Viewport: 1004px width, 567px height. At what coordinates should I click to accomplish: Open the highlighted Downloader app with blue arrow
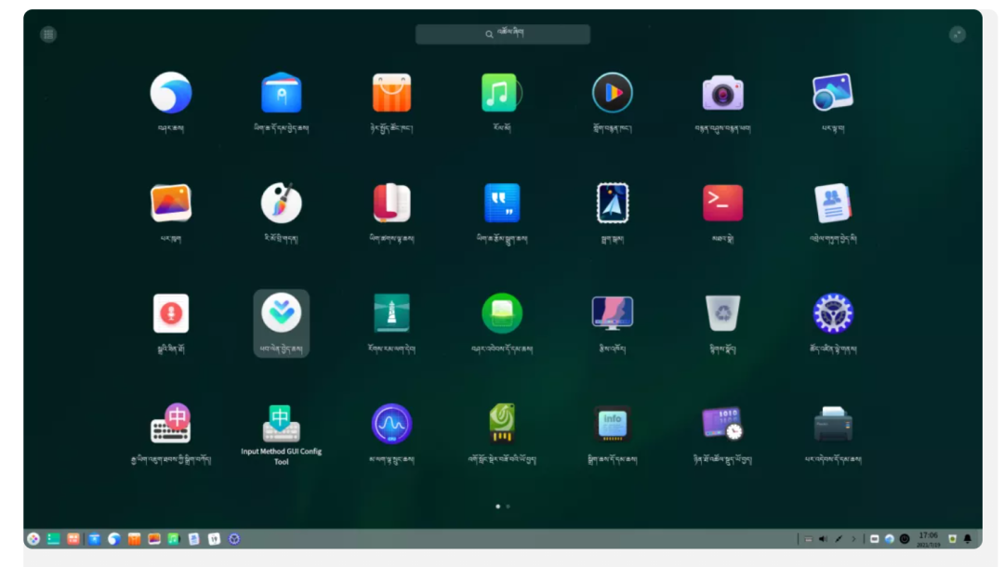(281, 313)
